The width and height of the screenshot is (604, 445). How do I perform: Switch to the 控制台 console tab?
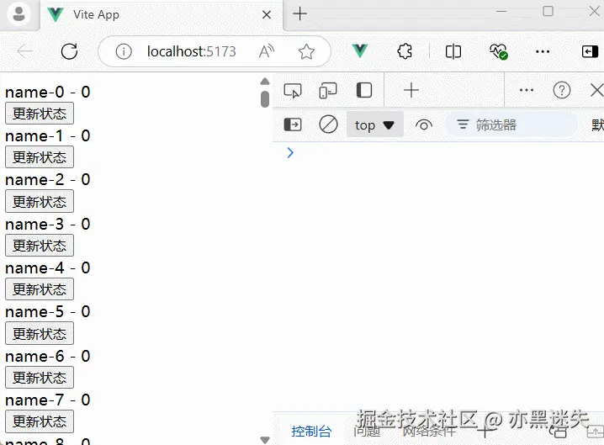point(311,432)
